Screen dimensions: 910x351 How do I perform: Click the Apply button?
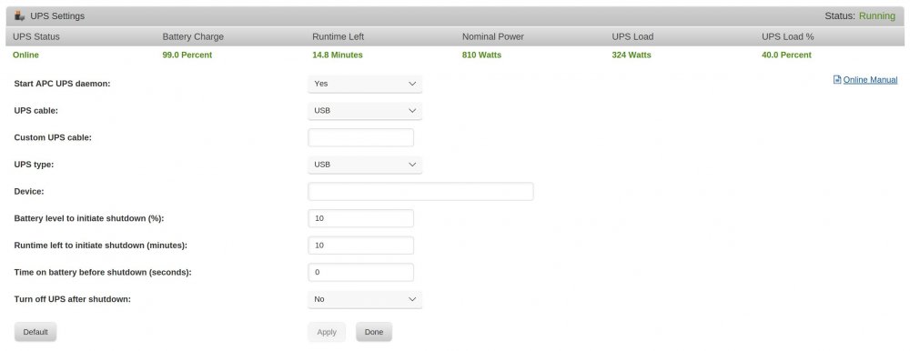(327, 332)
